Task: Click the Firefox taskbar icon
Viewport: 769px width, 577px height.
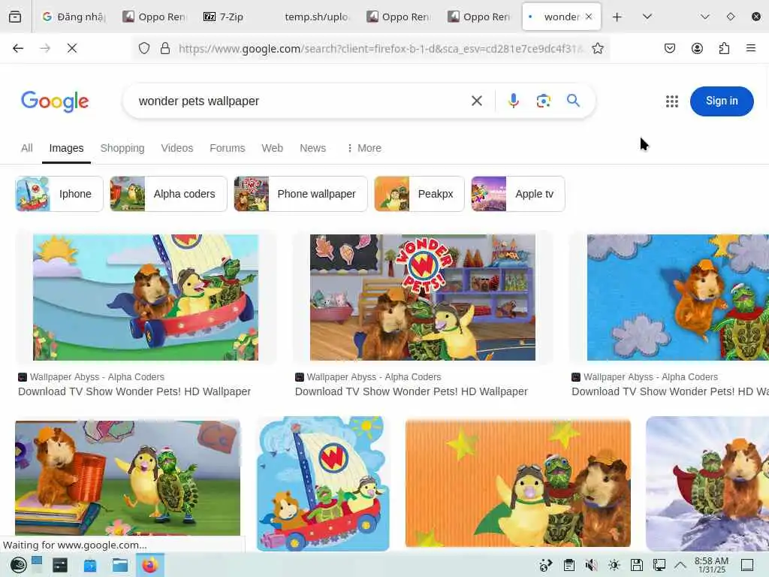Action: tap(150, 565)
